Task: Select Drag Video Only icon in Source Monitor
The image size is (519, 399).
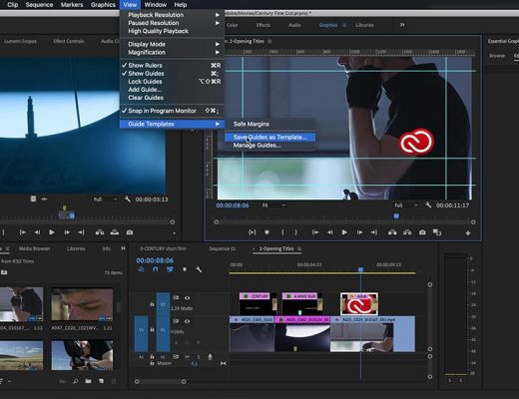Action: (33, 199)
